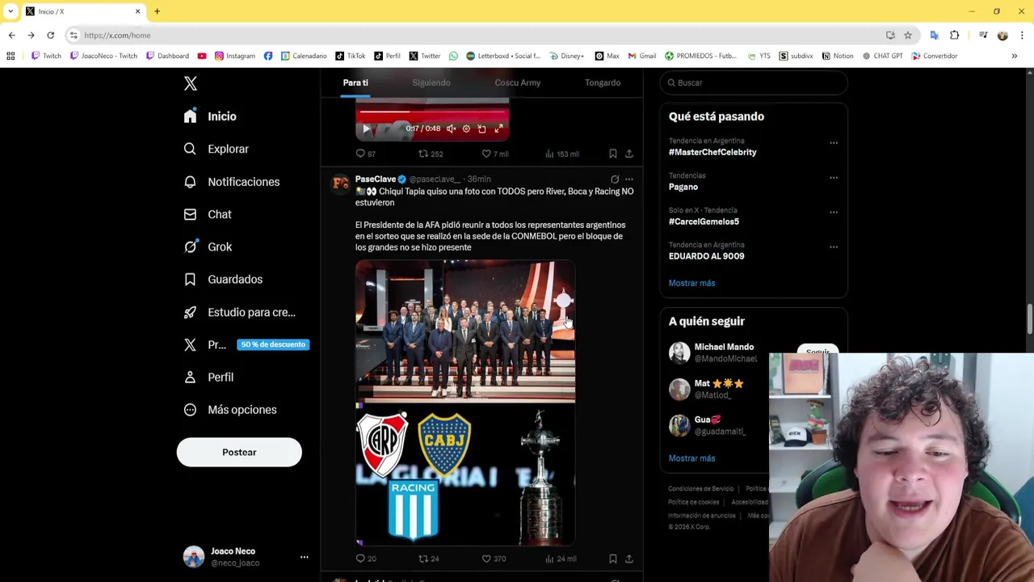The image size is (1034, 582).
Task: Open Explorar search page
Action: pyautogui.click(x=216, y=149)
